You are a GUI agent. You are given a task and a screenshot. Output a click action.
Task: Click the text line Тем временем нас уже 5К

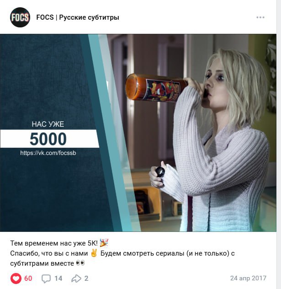click(54, 243)
